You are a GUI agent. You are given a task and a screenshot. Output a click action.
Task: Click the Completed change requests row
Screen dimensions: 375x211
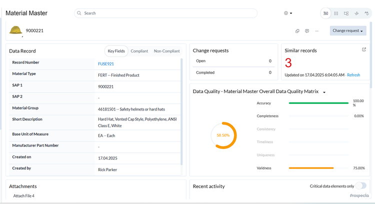(233, 72)
